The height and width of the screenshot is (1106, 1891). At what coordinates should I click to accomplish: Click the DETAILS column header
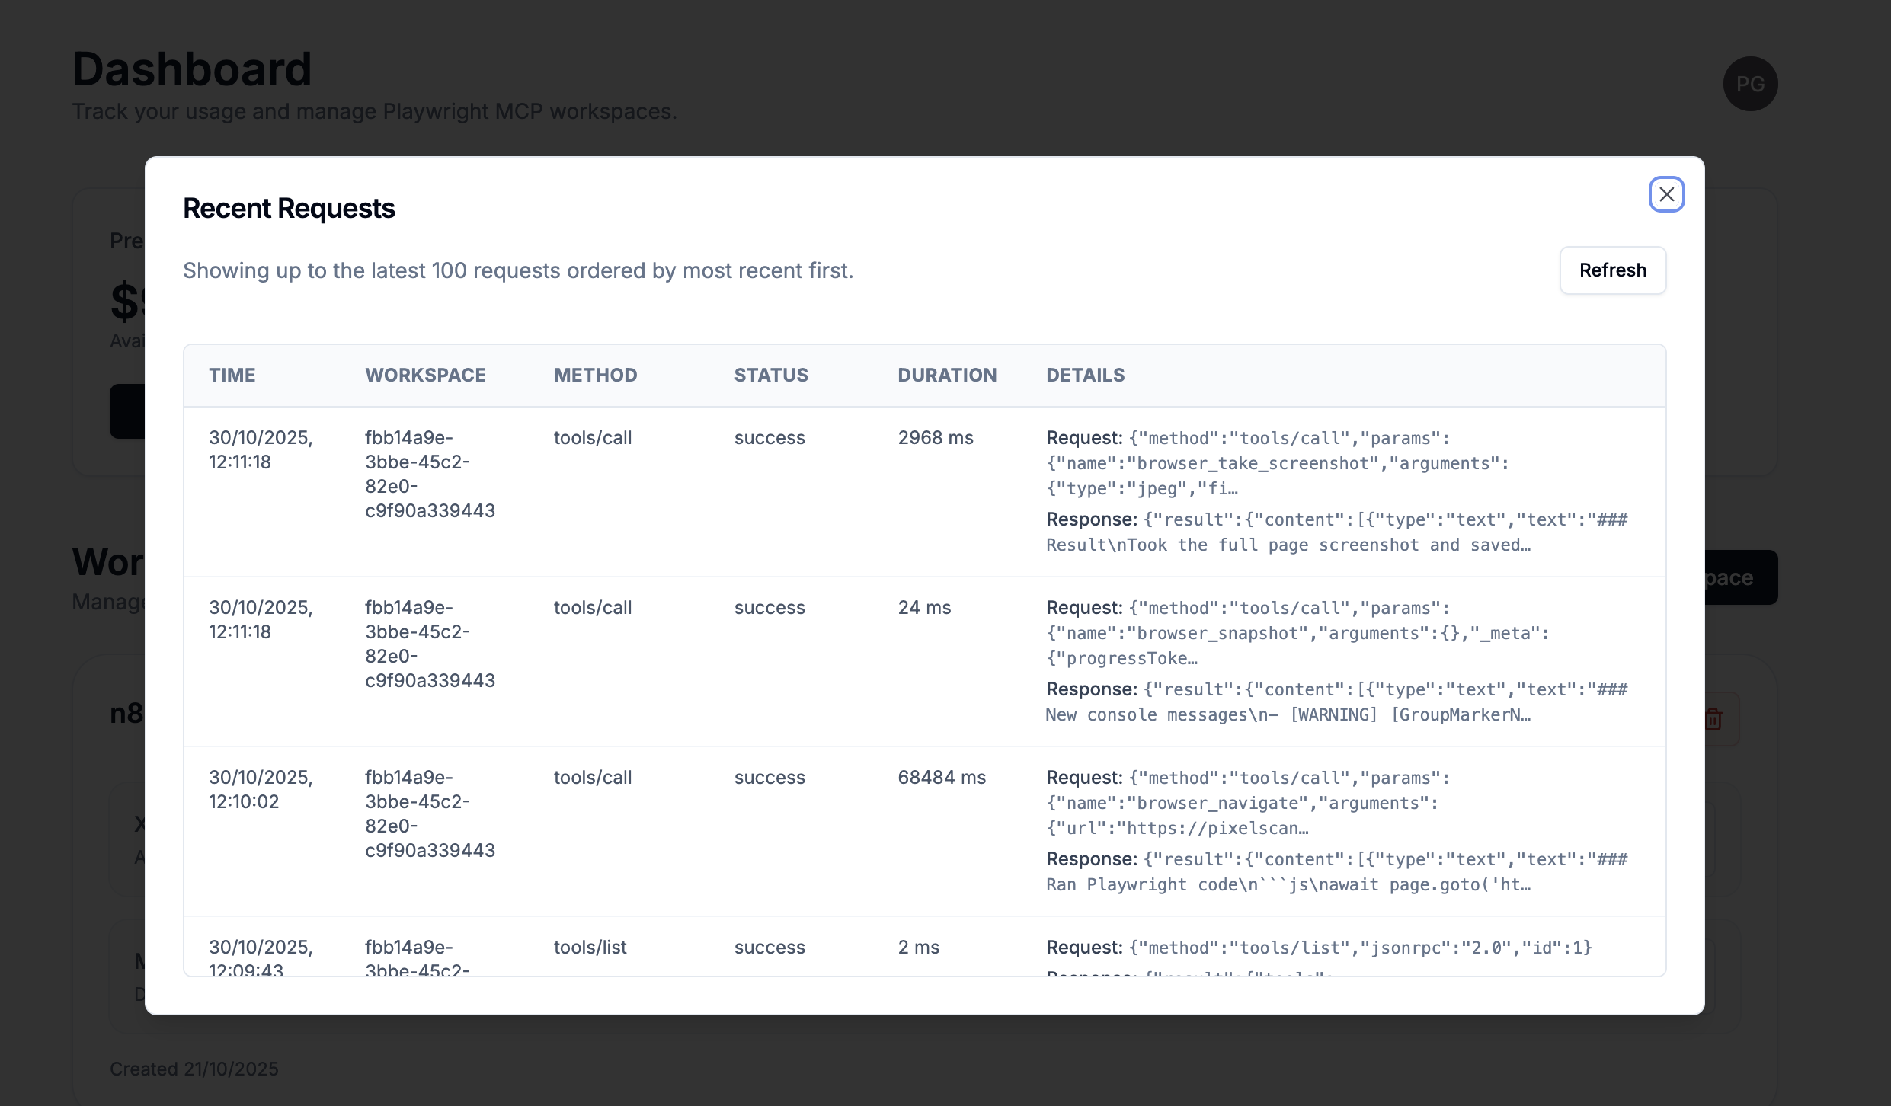(x=1086, y=375)
